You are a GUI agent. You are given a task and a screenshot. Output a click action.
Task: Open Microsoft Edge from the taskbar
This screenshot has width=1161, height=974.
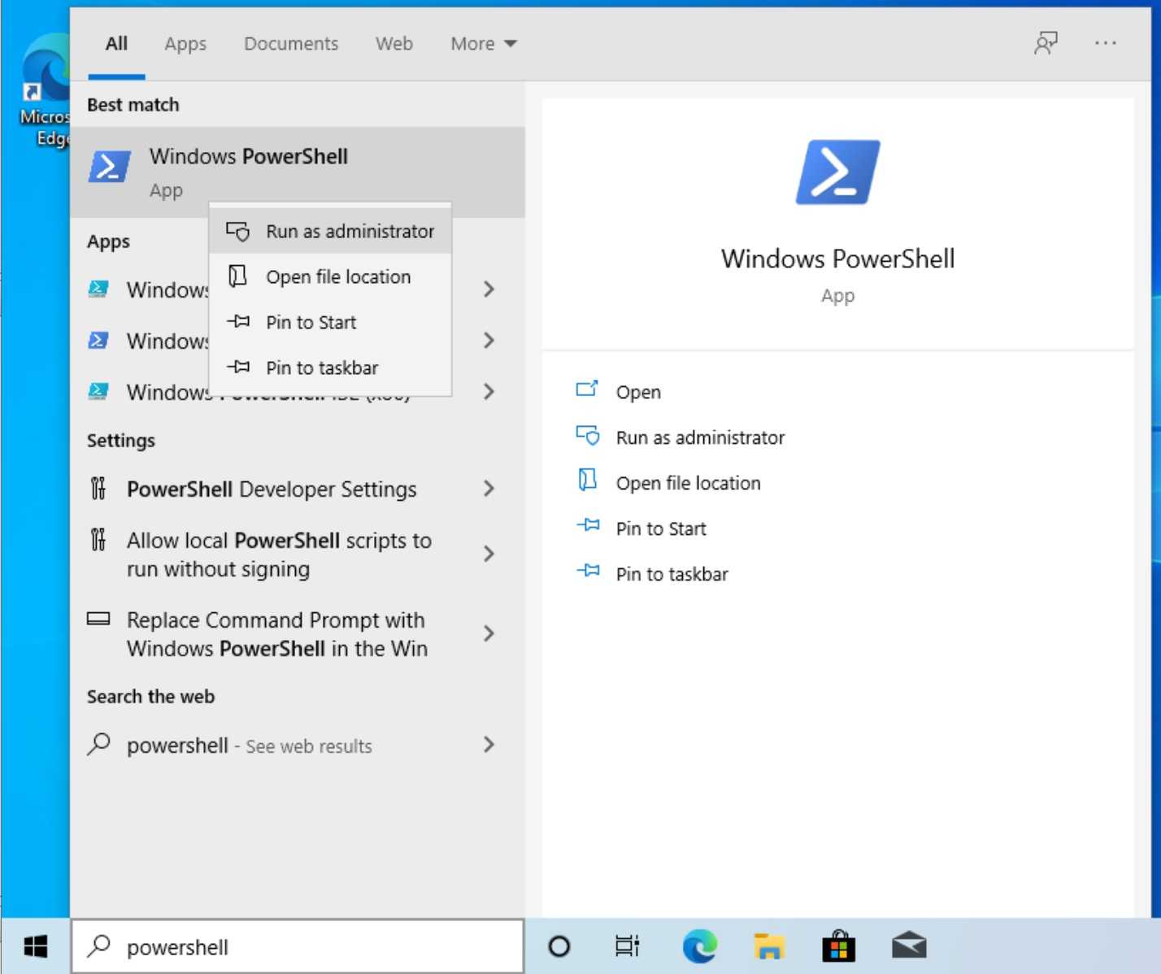tap(699, 946)
